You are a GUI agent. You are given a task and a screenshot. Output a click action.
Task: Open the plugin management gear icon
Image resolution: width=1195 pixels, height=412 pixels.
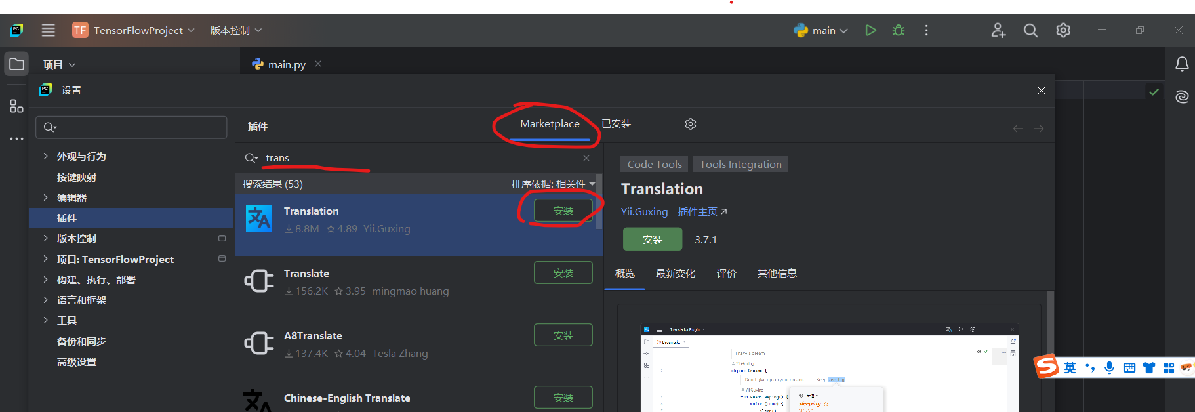click(691, 124)
